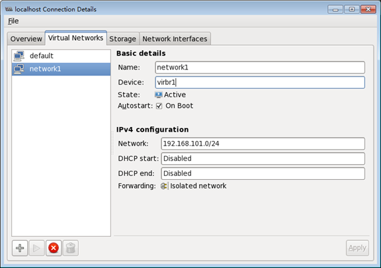Click the 'Autostart:' label
Viewport: 381px width, 268px height.
point(136,106)
